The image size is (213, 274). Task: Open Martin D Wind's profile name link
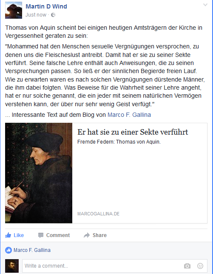pyautogui.click(x=46, y=6)
